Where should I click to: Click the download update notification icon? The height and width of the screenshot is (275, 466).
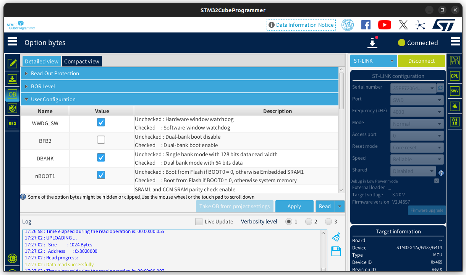372,42
